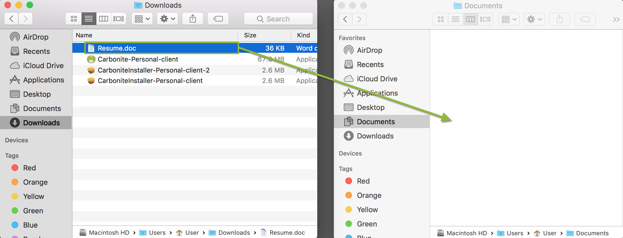Open iCloud Drive in Downloads window sidebar
The width and height of the screenshot is (623, 238).
pos(36,65)
